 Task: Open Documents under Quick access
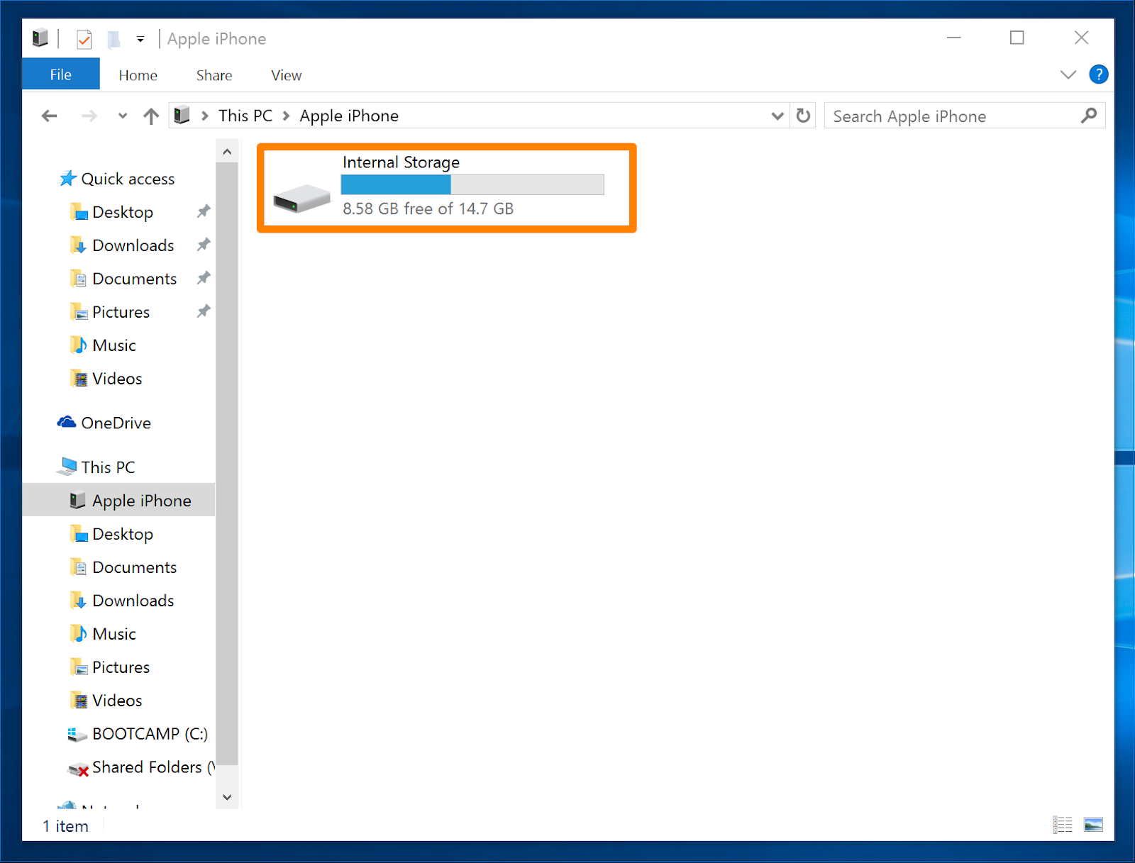pos(123,279)
